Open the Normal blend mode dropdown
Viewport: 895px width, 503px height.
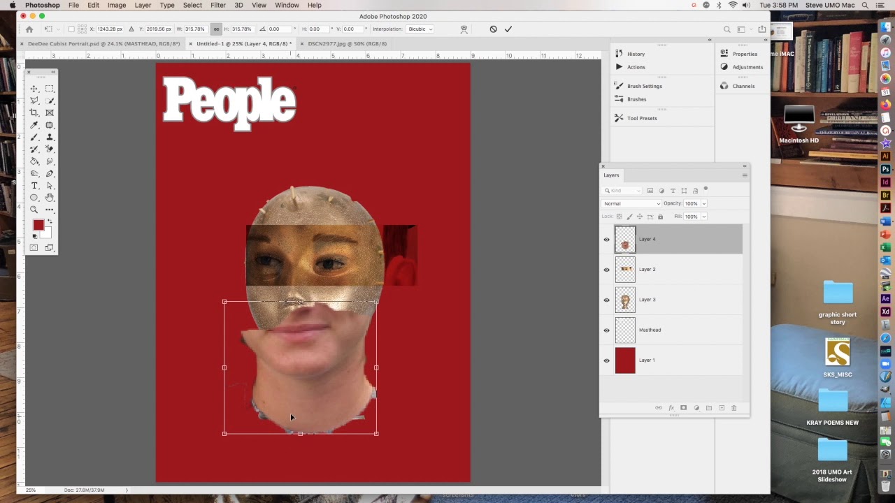(631, 203)
